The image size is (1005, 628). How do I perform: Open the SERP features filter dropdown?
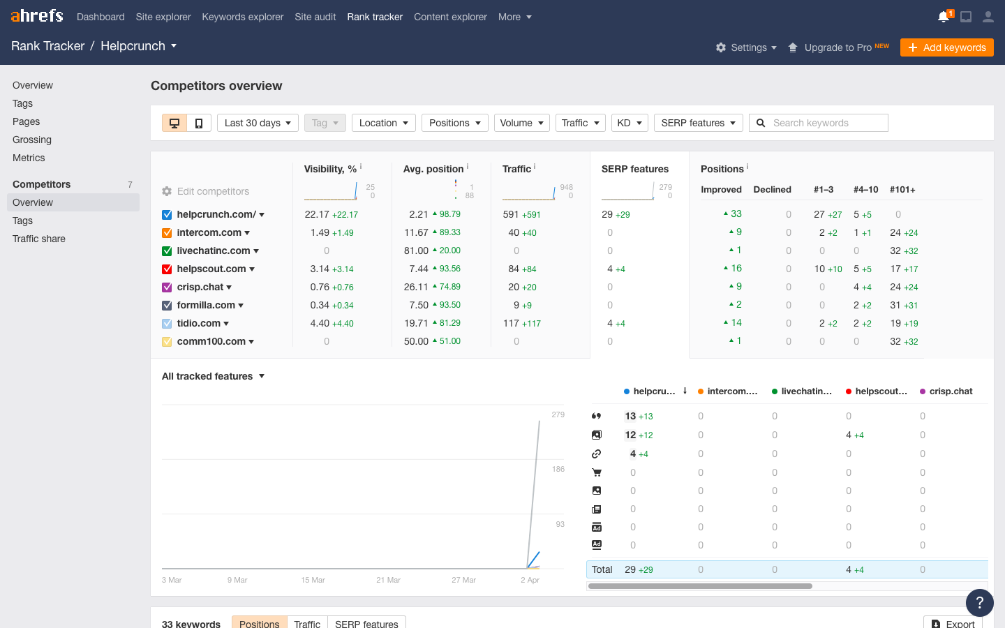(x=699, y=123)
